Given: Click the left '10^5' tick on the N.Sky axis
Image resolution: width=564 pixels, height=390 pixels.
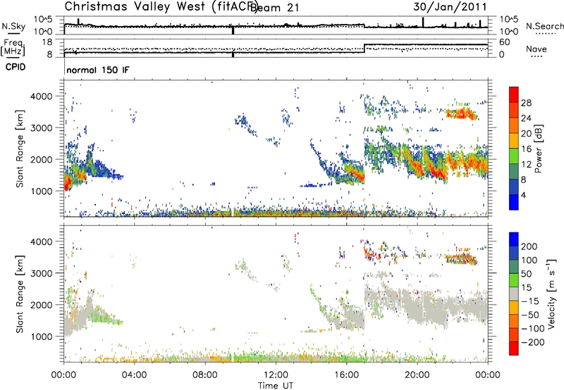Looking at the screenshot, I should (44, 20).
